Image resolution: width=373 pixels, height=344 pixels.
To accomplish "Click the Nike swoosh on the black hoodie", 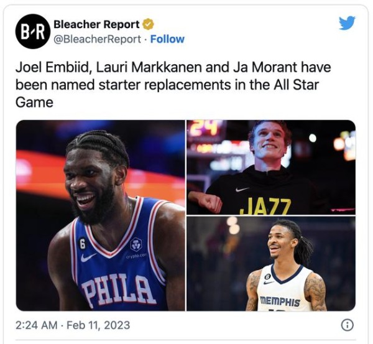I will click(x=242, y=190).
